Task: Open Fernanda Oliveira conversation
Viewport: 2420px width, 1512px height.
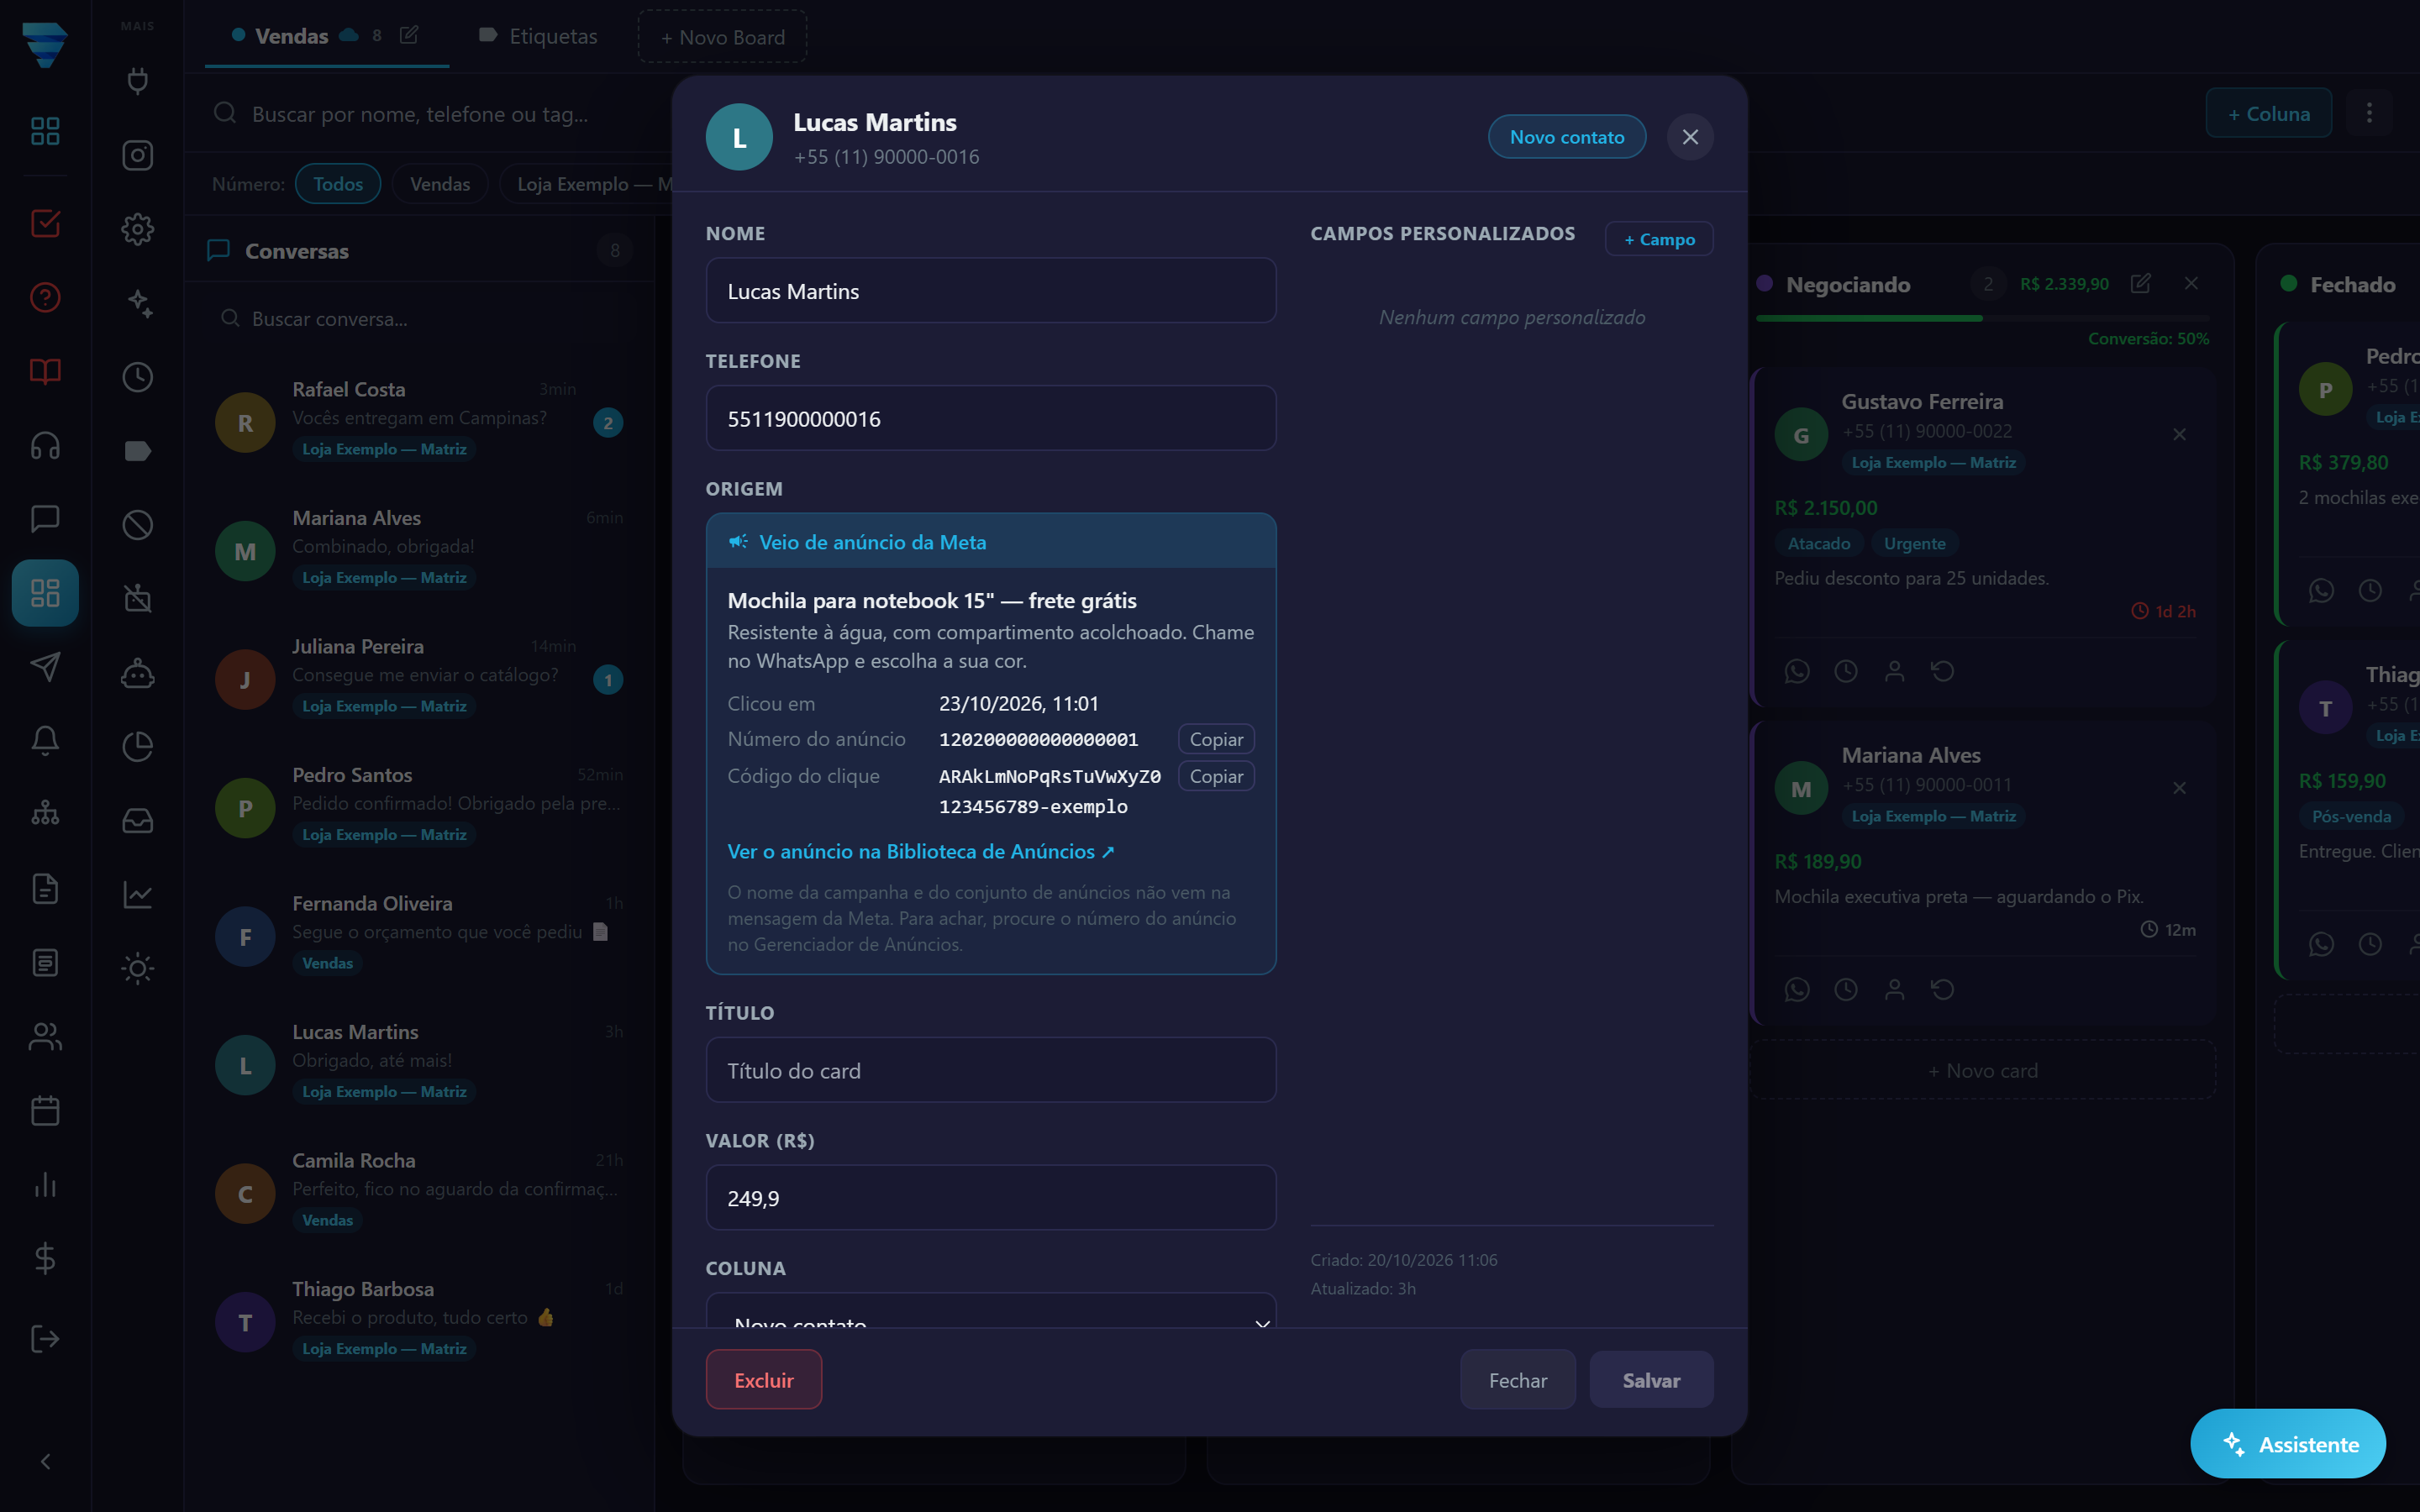Action: coord(419,935)
